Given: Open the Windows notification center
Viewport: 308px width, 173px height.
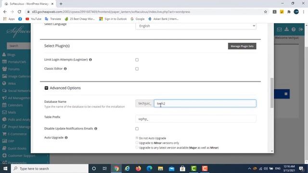Looking at the screenshot, I should 302,169.
